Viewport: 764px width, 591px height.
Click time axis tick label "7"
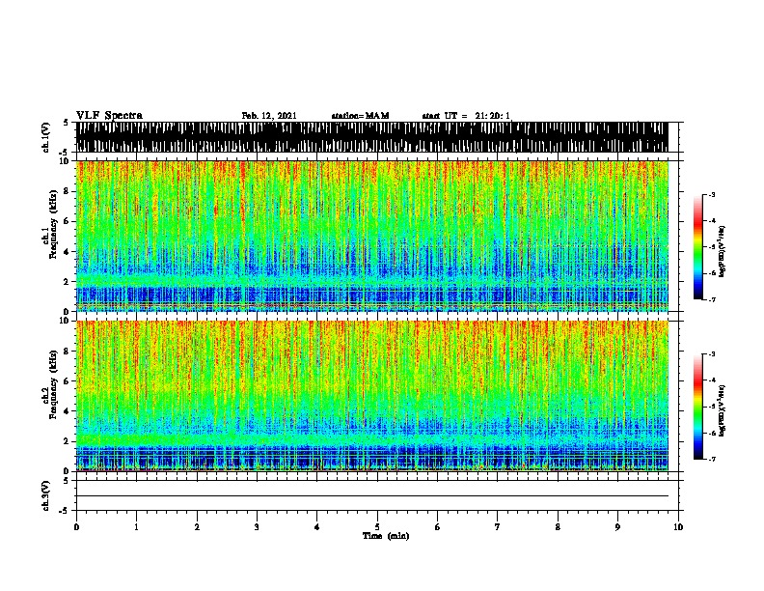498,527
